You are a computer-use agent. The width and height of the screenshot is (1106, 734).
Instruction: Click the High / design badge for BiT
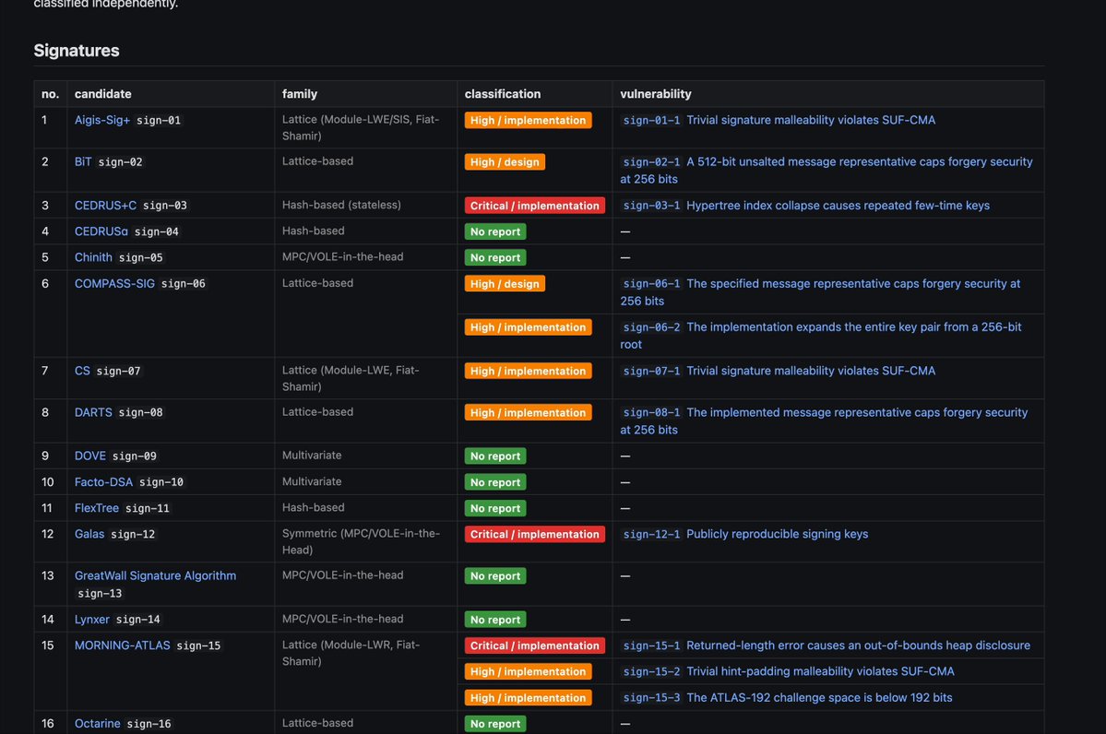coord(505,162)
